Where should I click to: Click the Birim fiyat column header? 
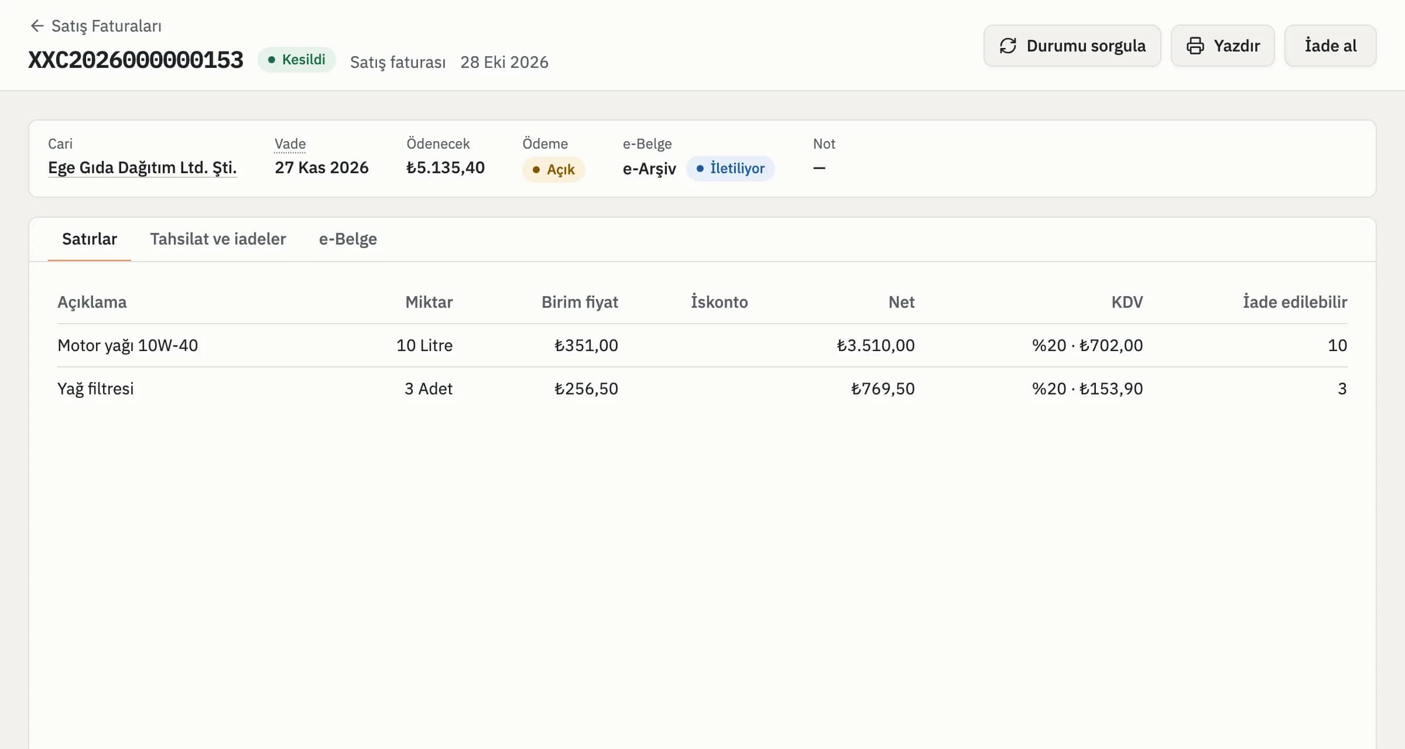click(x=580, y=302)
